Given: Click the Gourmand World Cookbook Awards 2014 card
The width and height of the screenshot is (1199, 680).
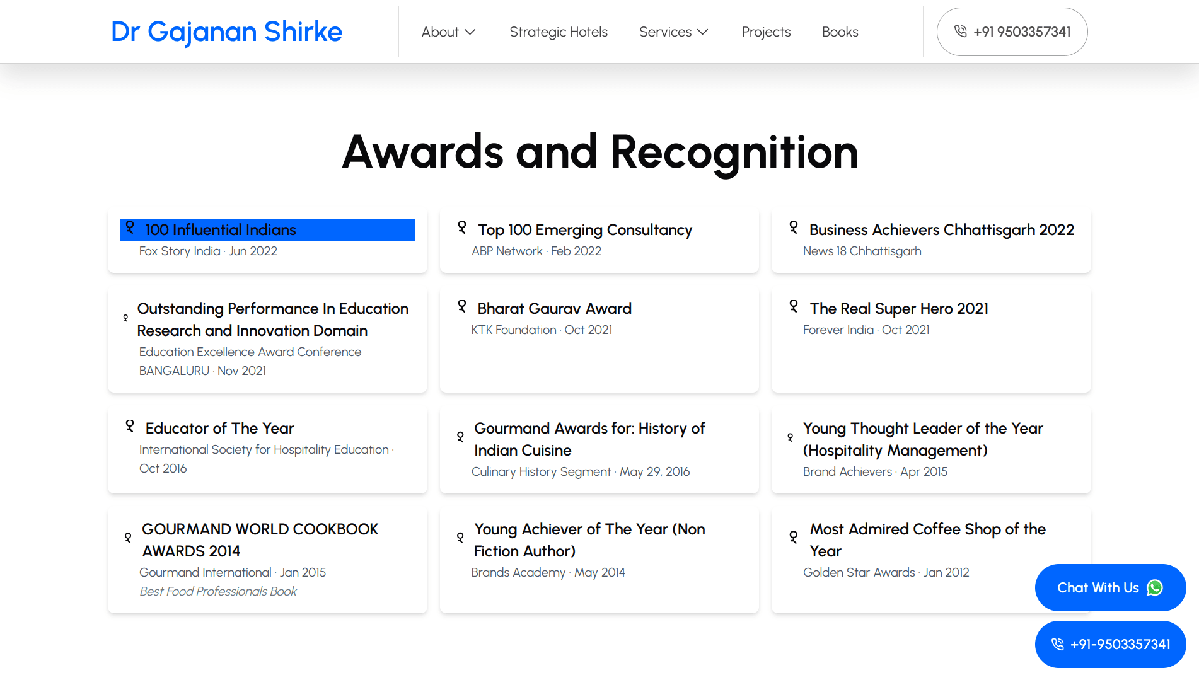Looking at the screenshot, I should tap(267, 561).
